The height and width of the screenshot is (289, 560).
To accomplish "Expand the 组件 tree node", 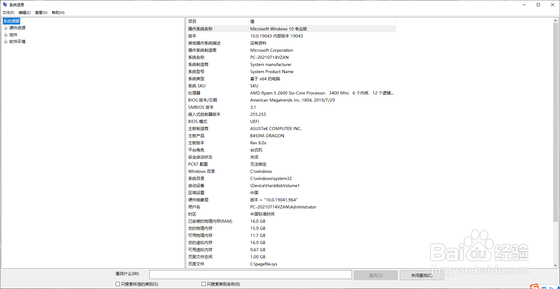I will pyautogui.click(x=6, y=35).
